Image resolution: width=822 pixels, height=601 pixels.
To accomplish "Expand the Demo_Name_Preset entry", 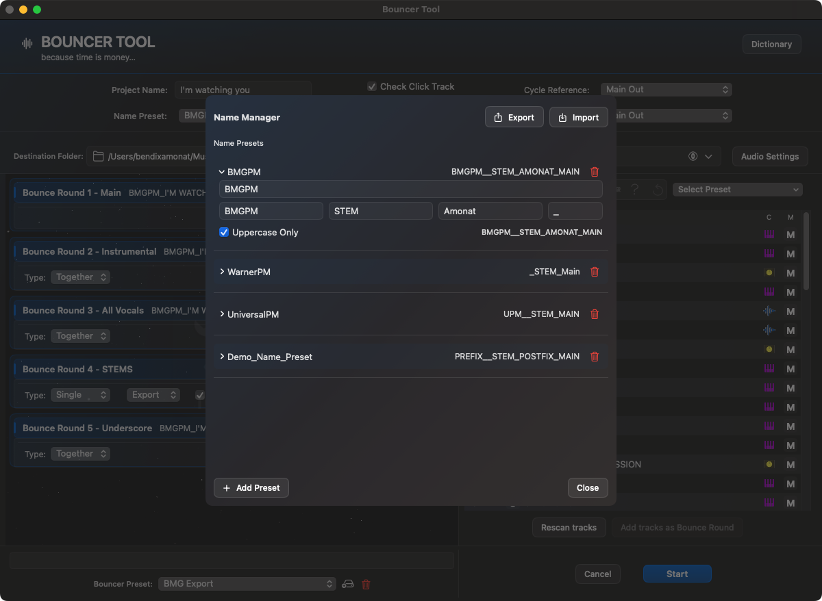I will 222,357.
